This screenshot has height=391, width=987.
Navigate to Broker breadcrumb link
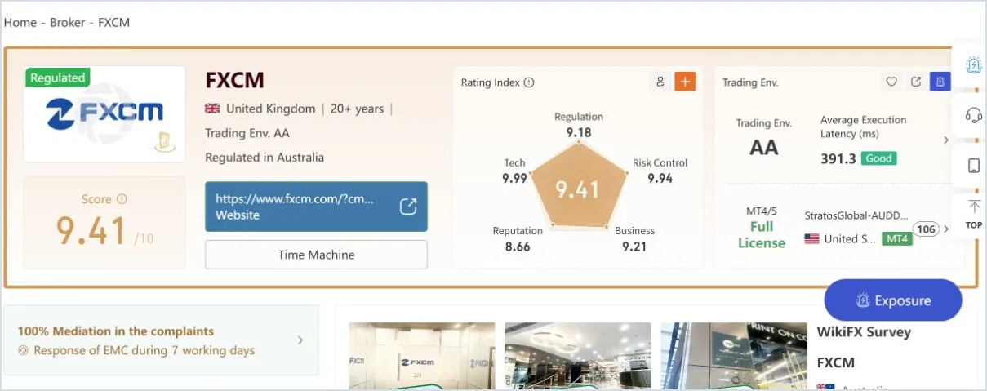67,22
